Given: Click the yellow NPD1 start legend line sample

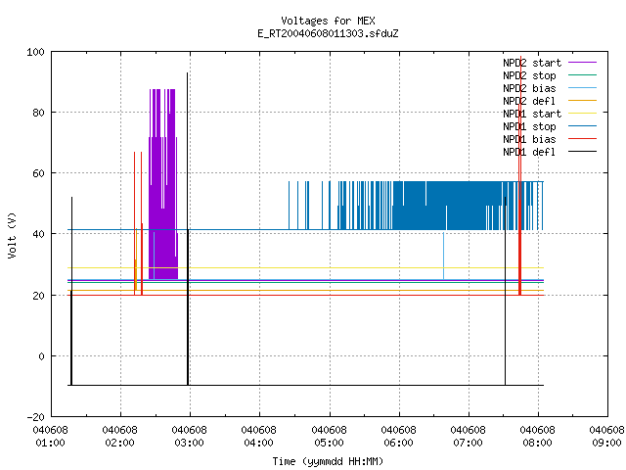Looking at the screenshot, I should coord(583,114).
